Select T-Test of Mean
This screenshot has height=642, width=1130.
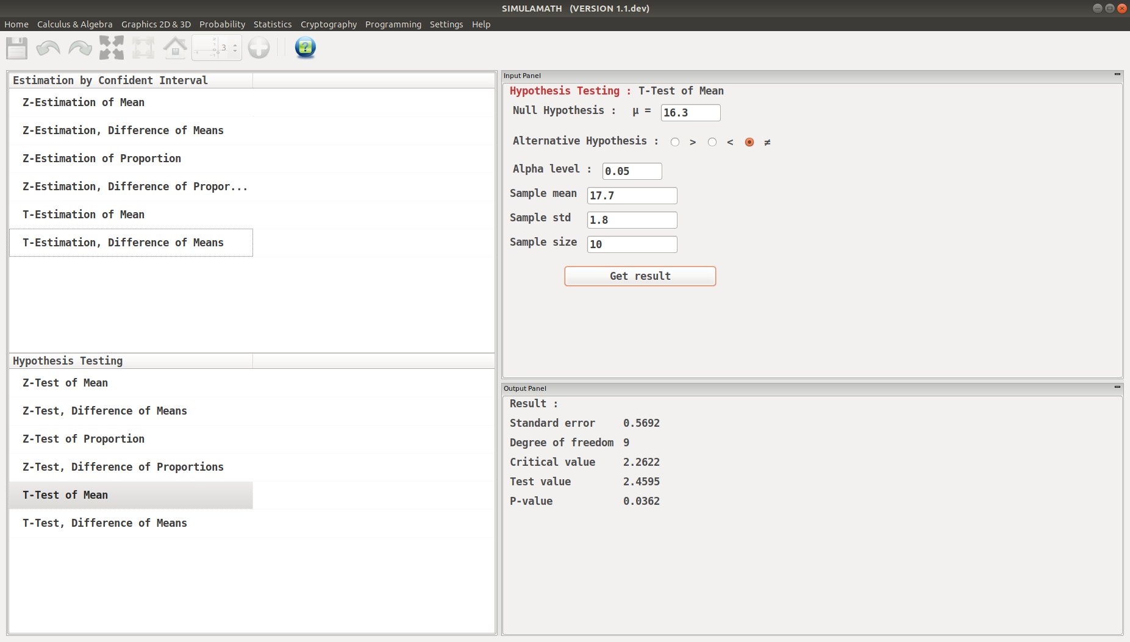point(131,495)
